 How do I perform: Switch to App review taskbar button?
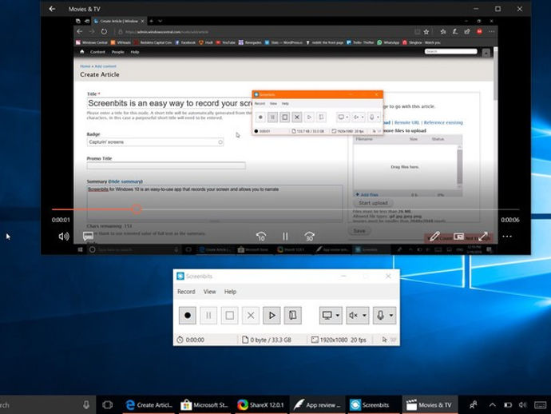pyautogui.click(x=316, y=405)
